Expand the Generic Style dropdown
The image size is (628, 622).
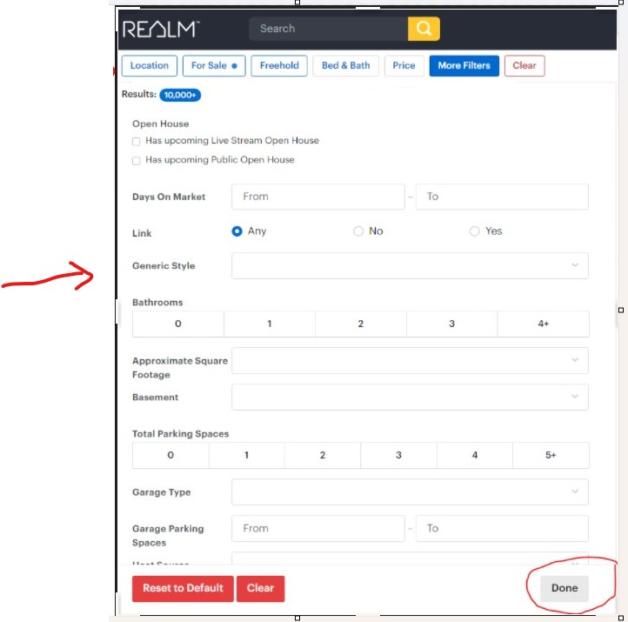(409, 266)
